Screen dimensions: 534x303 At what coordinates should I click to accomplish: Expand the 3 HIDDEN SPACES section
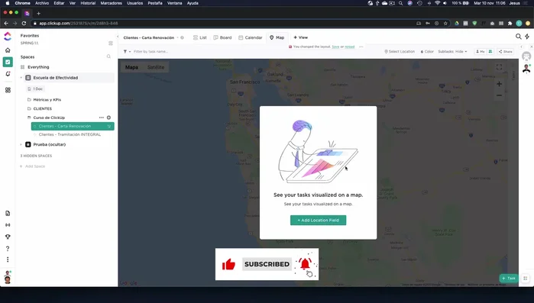point(36,156)
